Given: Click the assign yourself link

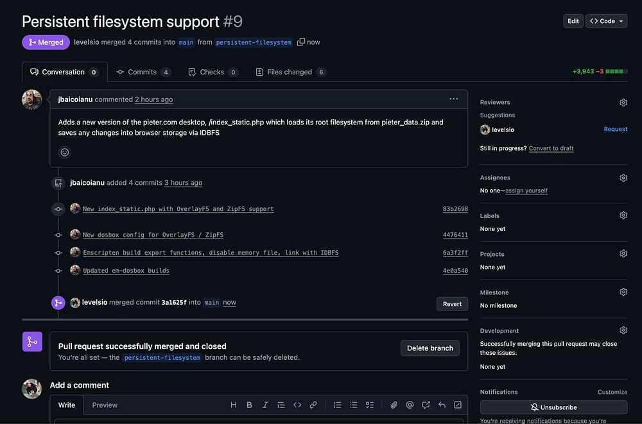Looking at the screenshot, I should click(x=526, y=191).
